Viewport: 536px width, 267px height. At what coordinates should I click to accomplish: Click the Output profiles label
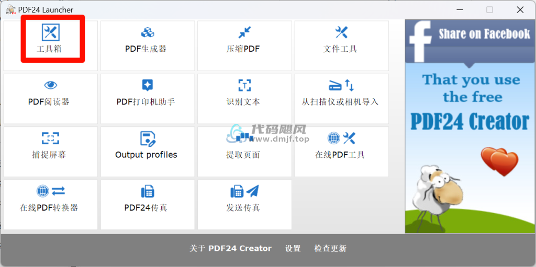tap(147, 155)
